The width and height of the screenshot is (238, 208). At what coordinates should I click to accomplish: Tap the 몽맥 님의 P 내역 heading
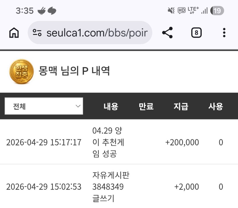coord(74,71)
